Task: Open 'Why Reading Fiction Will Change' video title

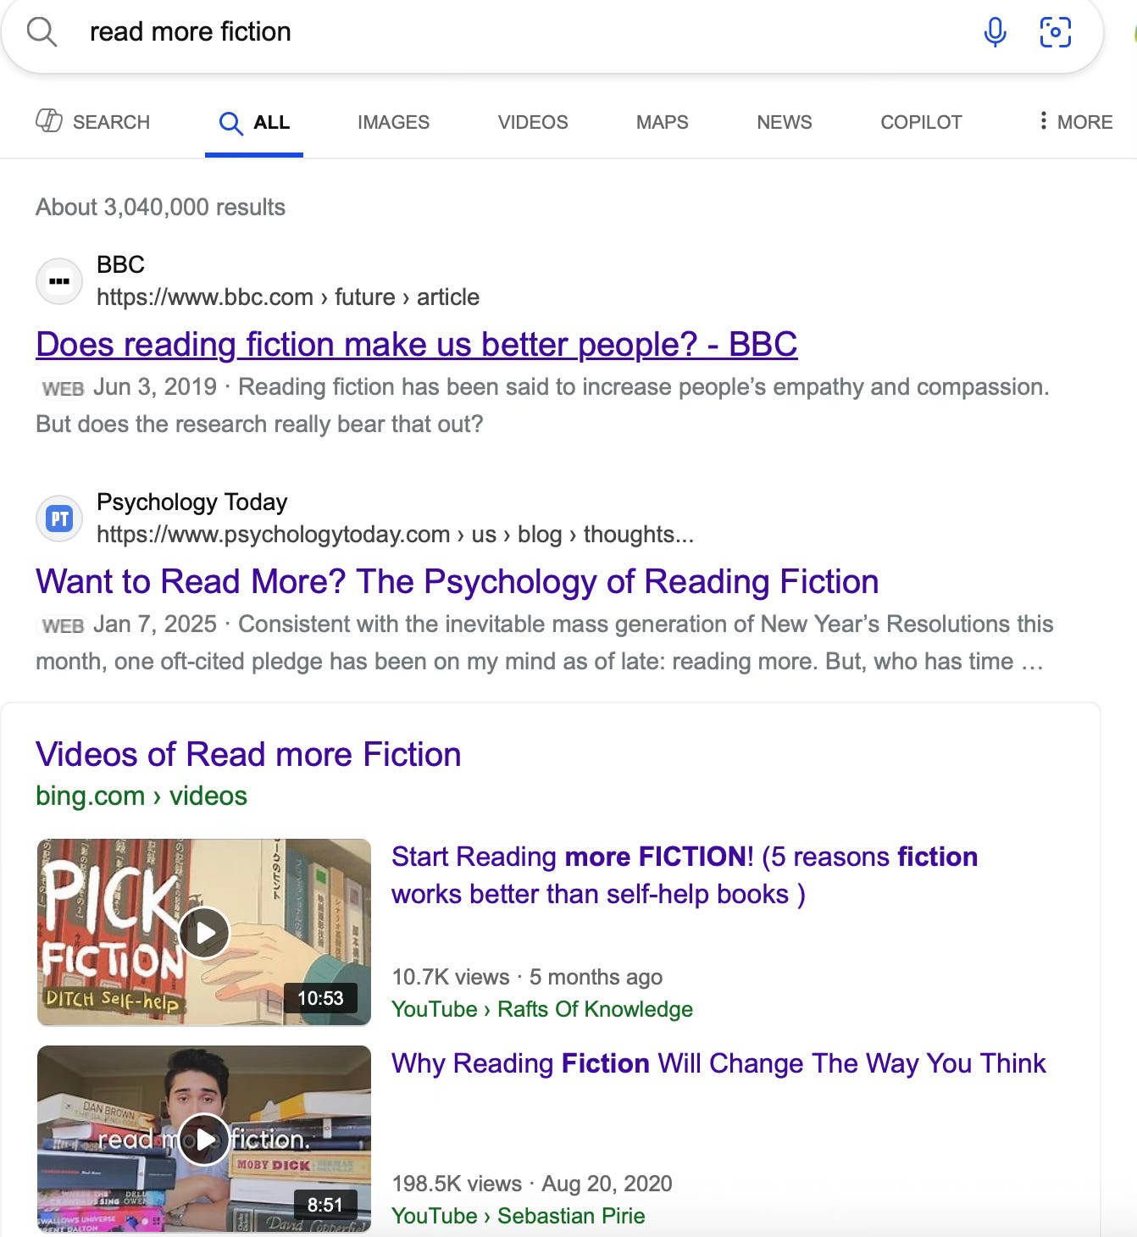Action: [718, 1063]
